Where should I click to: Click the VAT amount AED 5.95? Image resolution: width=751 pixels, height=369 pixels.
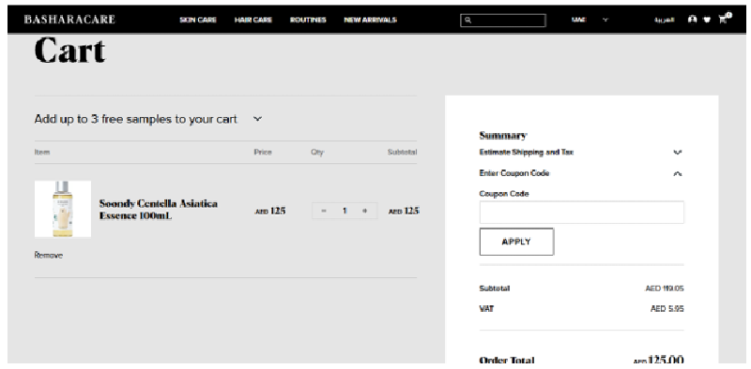(x=667, y=309)
